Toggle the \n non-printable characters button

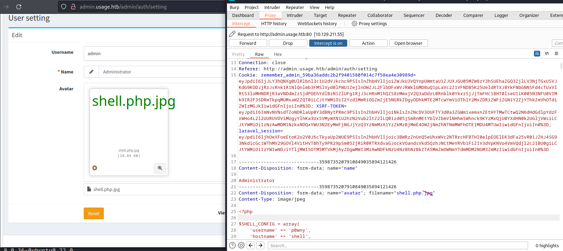pos(547,53)
